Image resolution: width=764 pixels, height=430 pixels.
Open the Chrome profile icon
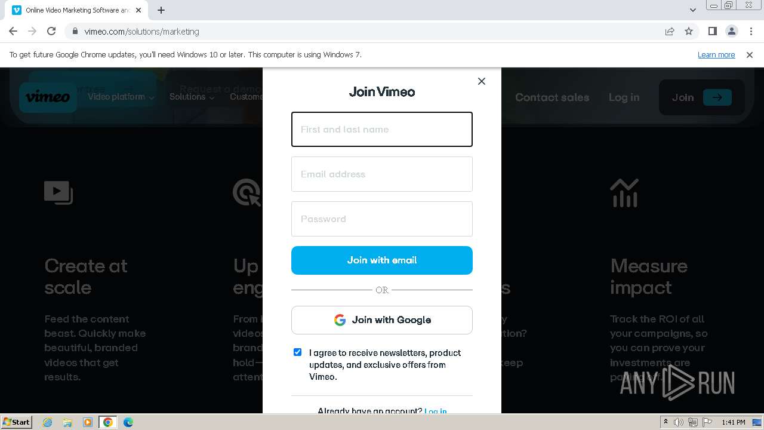[731, 31]
